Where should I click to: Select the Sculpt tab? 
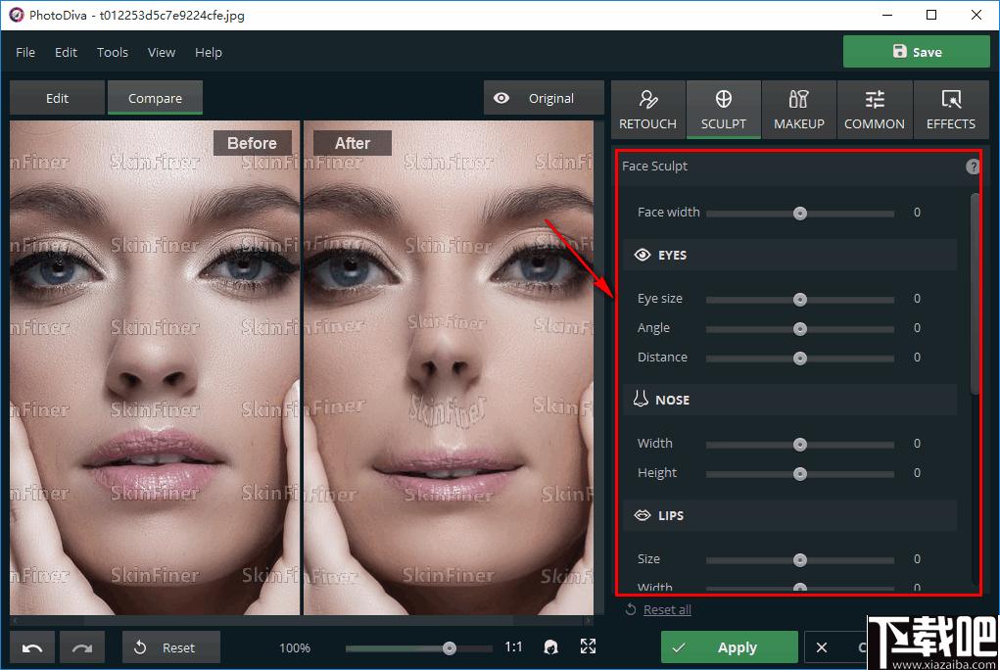(723, 110)
